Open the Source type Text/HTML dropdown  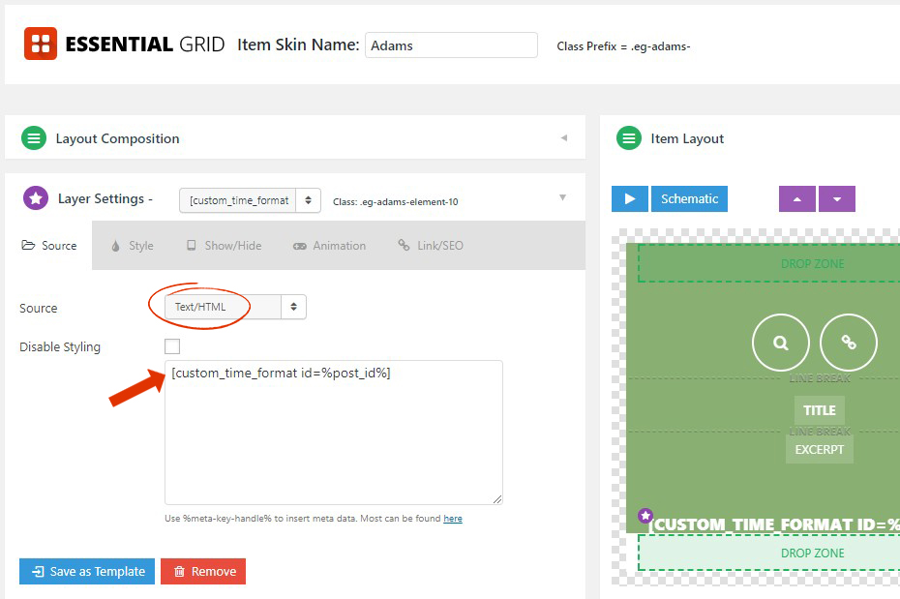235,307
